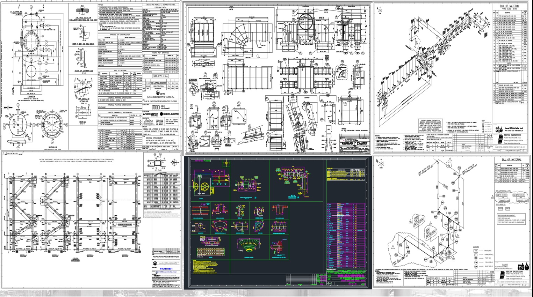Image resolution: width=533 pixels, height=297 pixels.
Task: Click the Madina contractor logo
Action: coord(149,120)
